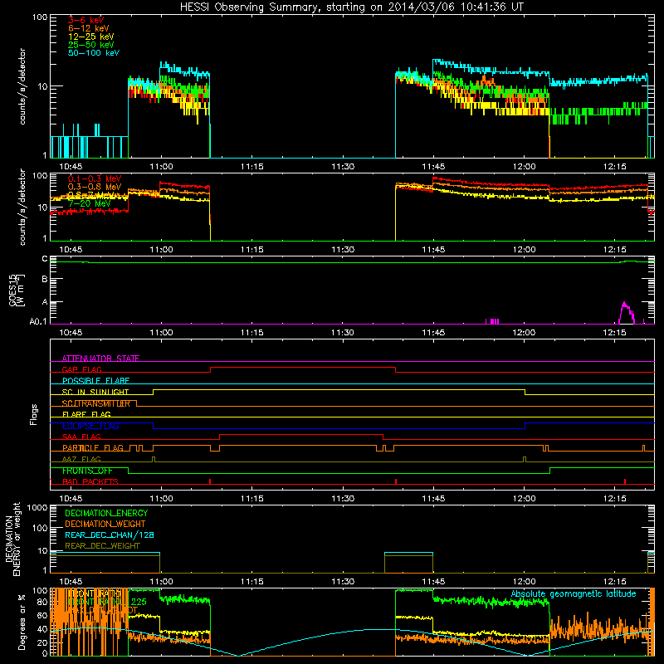Select 12:00 tick below the MeV counts panel
Viewport: 664px width, 664px height.
(524, 250)
